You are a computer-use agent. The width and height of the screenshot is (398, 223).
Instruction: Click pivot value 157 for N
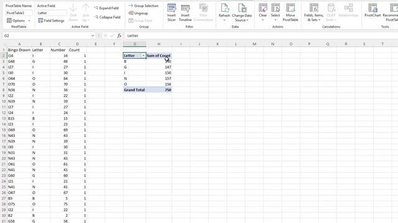click(x=159, y=79)
